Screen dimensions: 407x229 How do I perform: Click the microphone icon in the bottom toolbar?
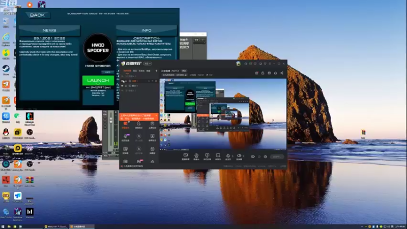coord(228,157)
